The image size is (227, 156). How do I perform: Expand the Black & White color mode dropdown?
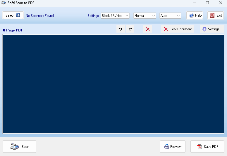115,16
